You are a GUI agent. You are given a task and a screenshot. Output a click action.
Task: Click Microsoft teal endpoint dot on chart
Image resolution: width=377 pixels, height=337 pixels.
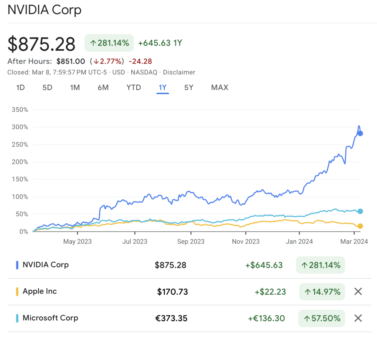[x=360, y=211]
